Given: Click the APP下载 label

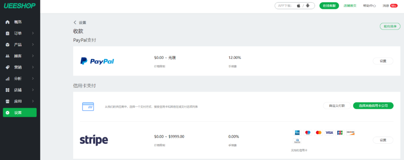Looking at the screenshot, I should 285,6.
